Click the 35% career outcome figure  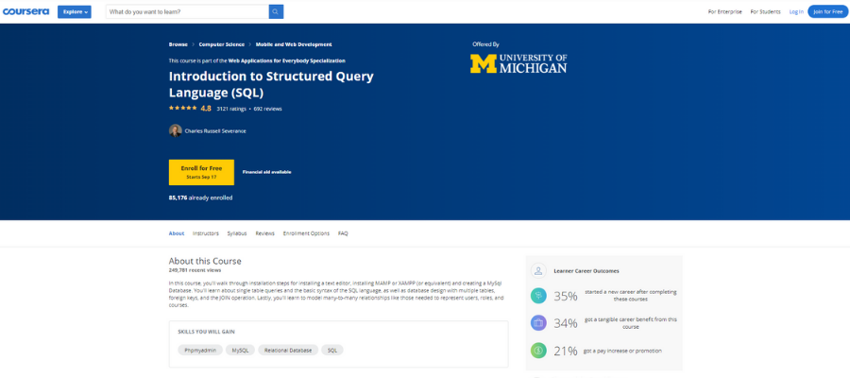[566, 296]
